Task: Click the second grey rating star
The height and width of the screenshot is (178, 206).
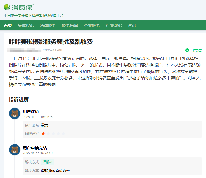Action: point(48,133)
